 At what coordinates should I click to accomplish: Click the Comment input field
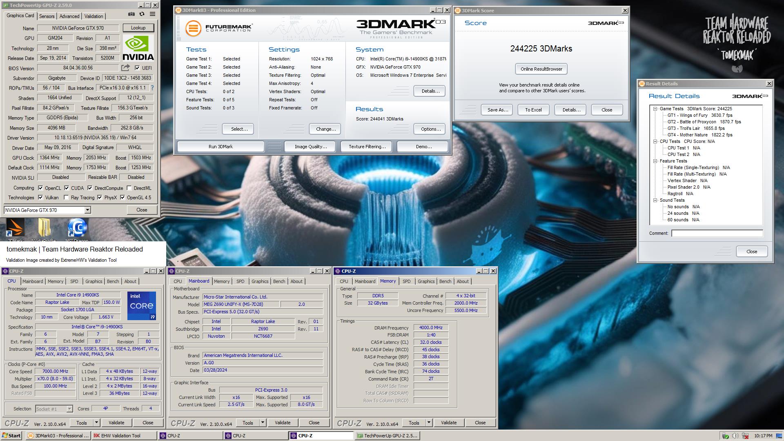[717, 233]
